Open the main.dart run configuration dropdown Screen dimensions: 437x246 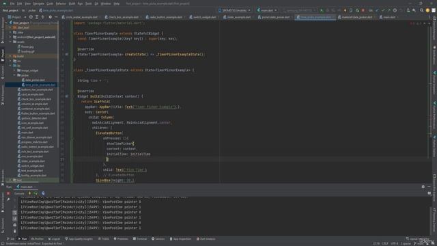267,10
